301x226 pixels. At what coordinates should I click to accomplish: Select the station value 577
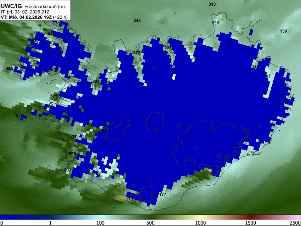(19, 115)
